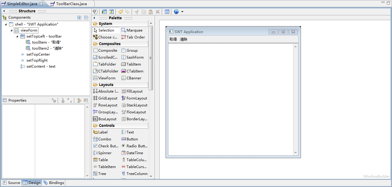Collapse the shell SWT Application tree node
The height and width of the screenshot is (187, 392).
[x=6, y=24]
